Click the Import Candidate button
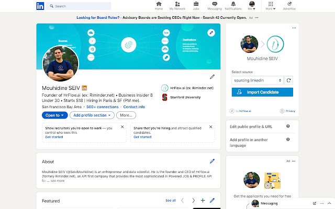Viewport: 335px width, 209px height. 262,92
